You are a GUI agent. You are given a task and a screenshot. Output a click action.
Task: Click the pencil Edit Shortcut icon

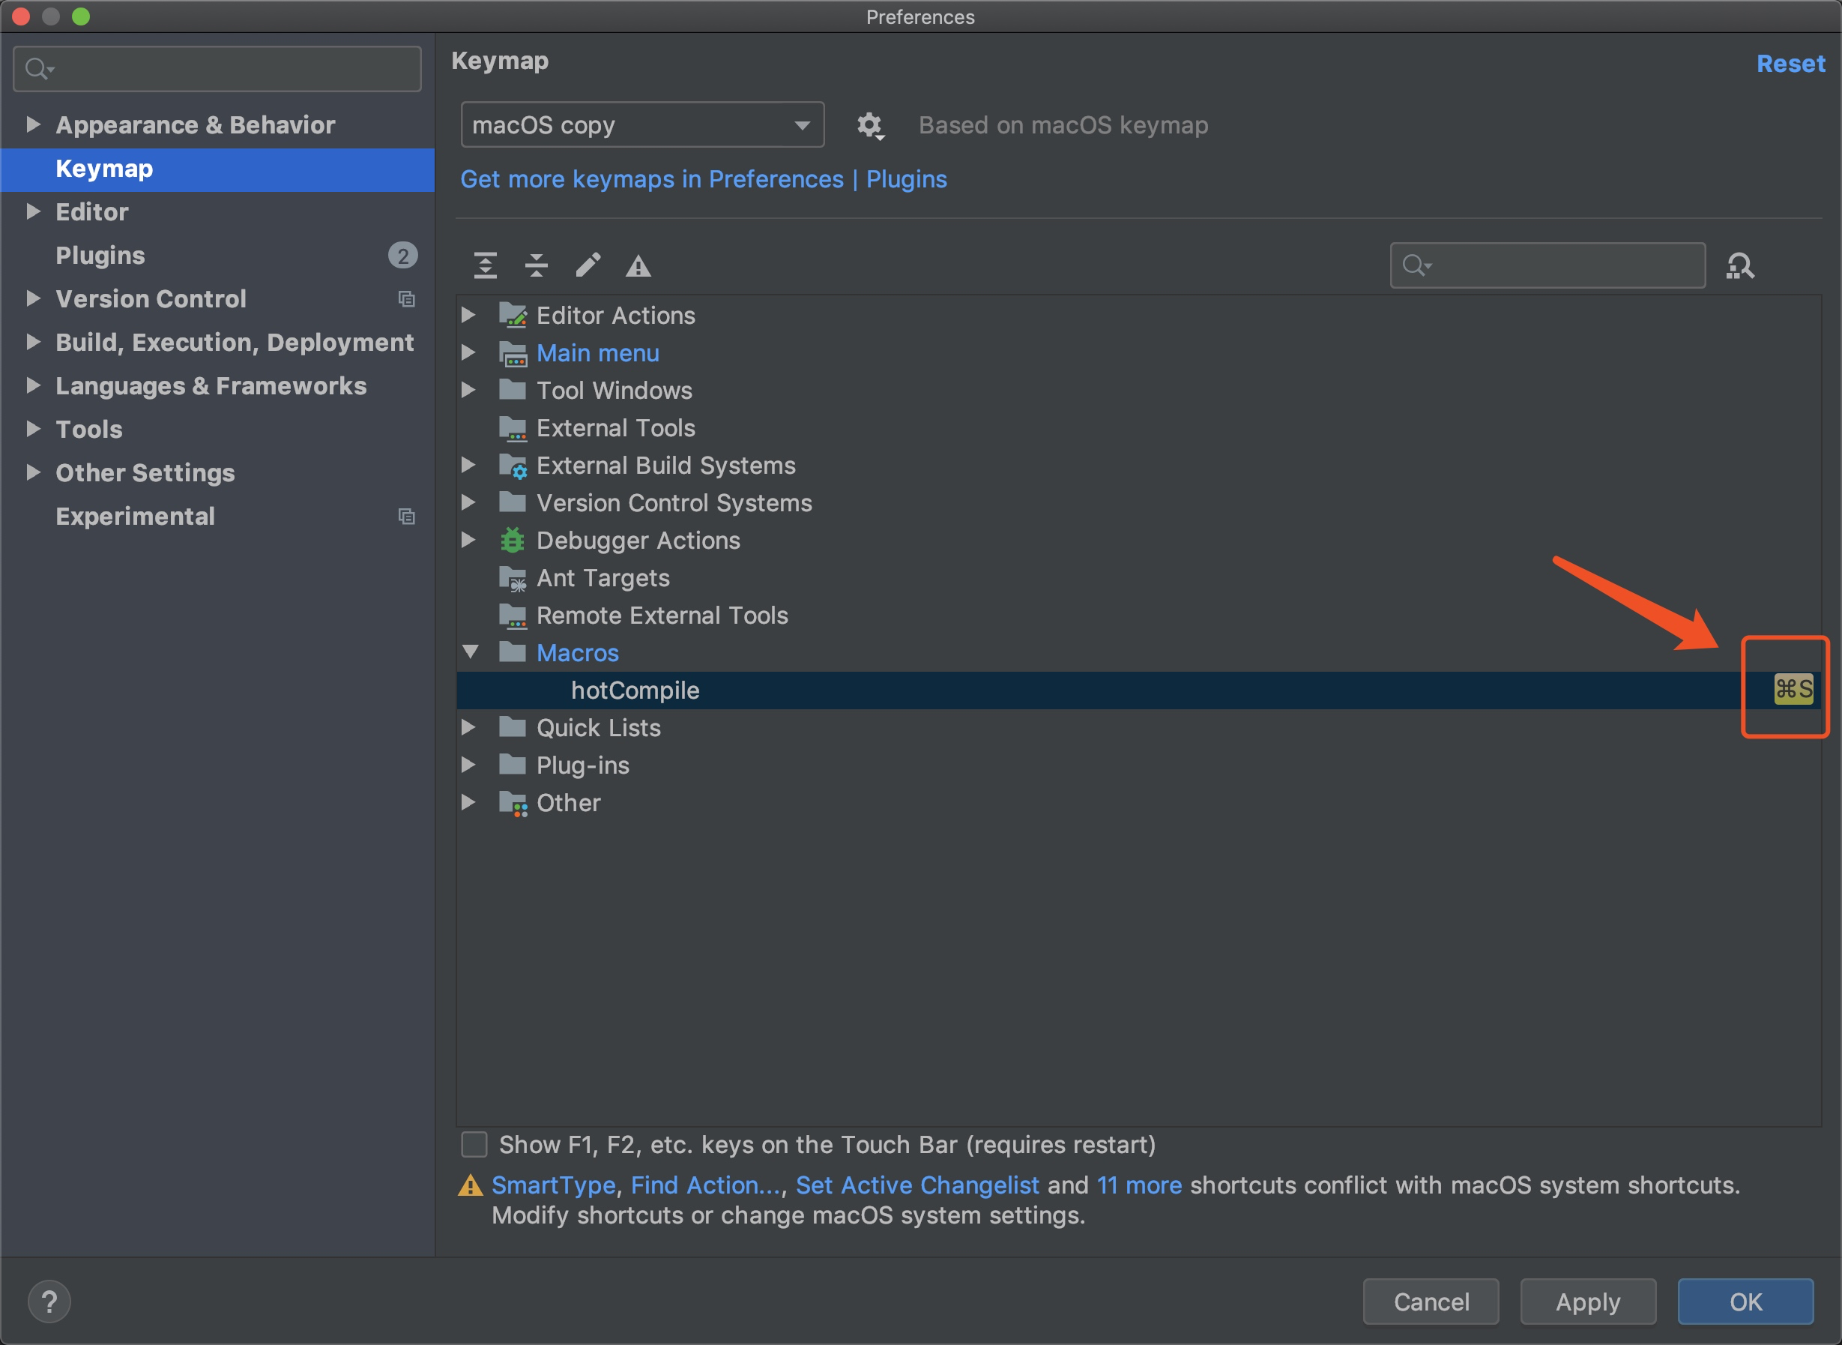coord(588,265)
